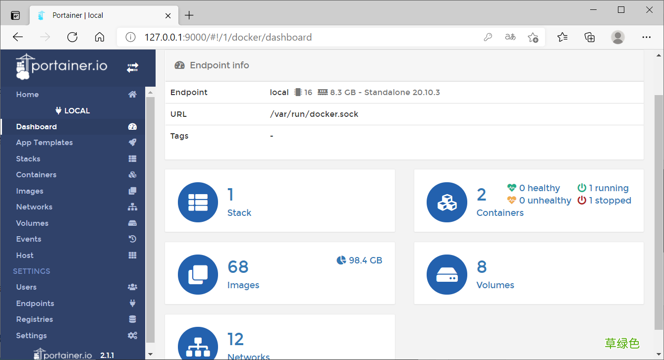Click the Events history clock icon
Viewport: 664px width, 360px height.
[x=132, y=239]
